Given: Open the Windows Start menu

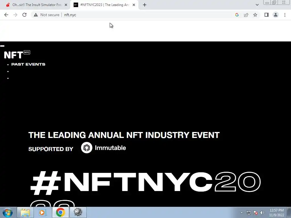Looking at the screenshot, I should tap(8, 212).
